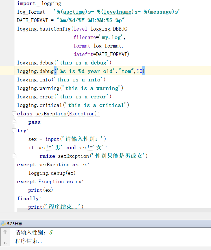
Task: Click the raise sexExcption statement
Action: 93,156
